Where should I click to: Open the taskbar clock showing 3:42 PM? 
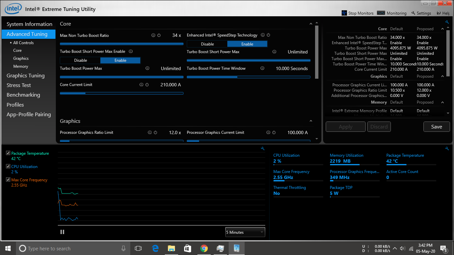point(425,248)
